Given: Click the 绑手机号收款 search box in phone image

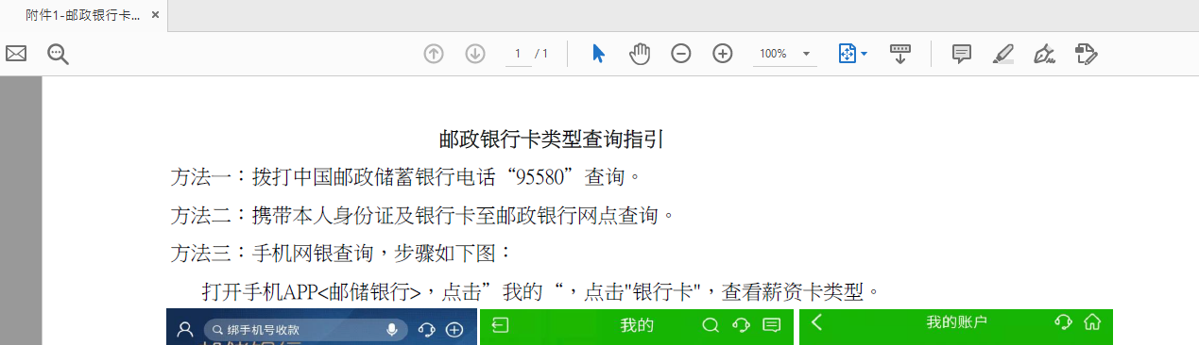Looking at the screenshot, I should [306, 329].
